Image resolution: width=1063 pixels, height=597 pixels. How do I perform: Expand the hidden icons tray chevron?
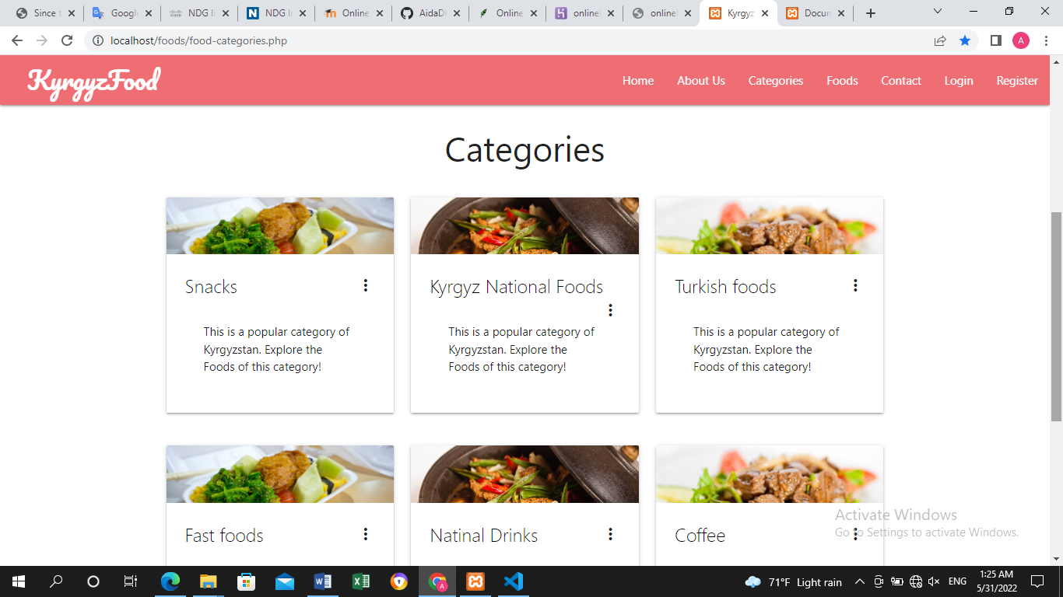coord(859,581)
